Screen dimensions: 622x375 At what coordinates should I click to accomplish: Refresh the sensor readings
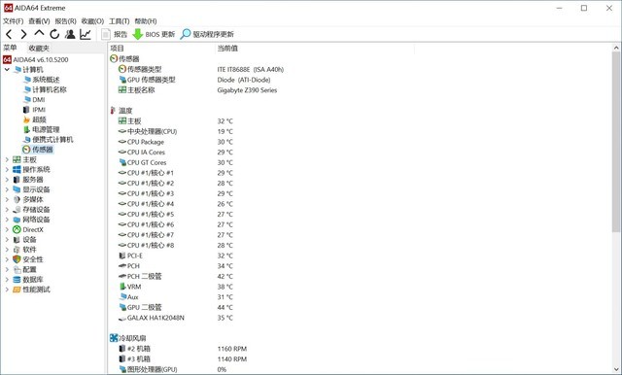(54, 34)
